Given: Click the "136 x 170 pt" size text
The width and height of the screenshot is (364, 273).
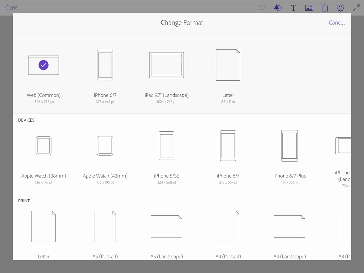Looking at the screenshot, I should pyautogui.click(x=44, y=182).
